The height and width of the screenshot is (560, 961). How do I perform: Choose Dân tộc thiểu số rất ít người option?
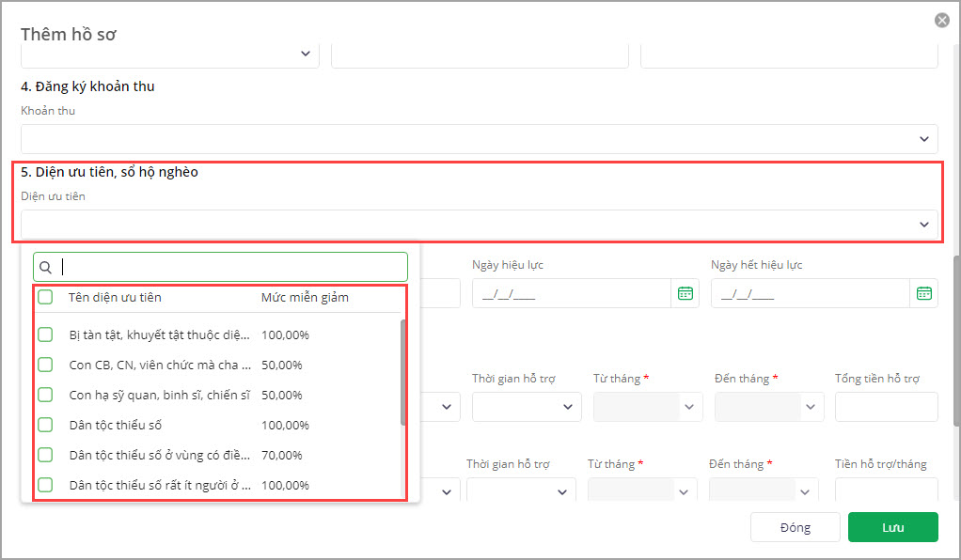(160, 486)
